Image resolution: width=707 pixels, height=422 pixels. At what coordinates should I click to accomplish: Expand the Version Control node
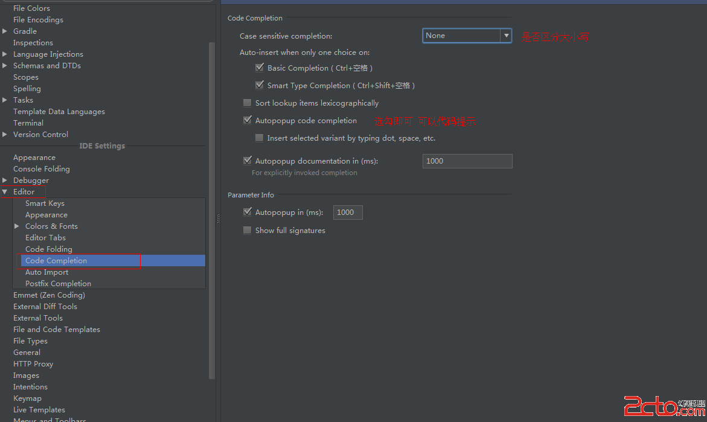pyautogui.click(x=5, y=135)
